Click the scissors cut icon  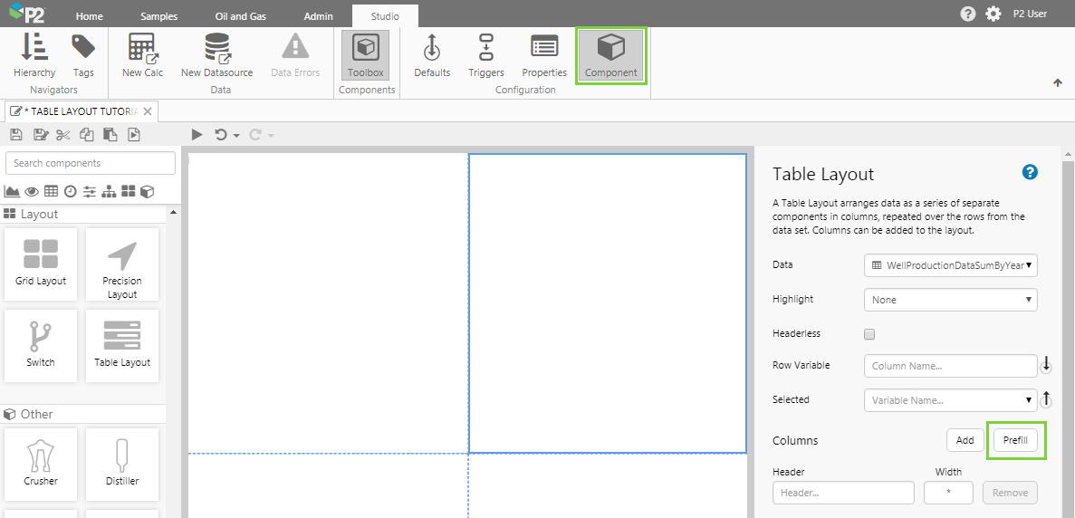tap(62, 135)
